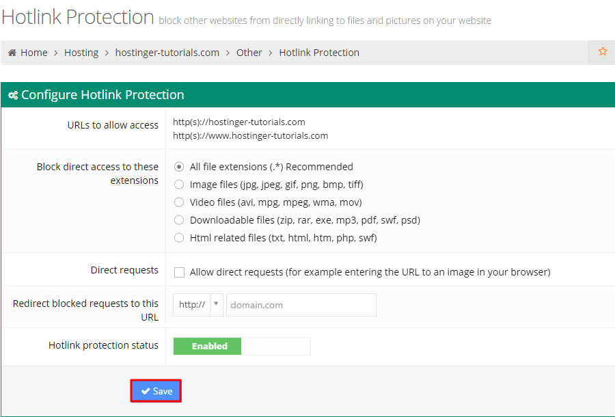Click the gears icon beside Configure Hotlink Protection
Viewport: 615px width, 417px height.
coord(13,95)
